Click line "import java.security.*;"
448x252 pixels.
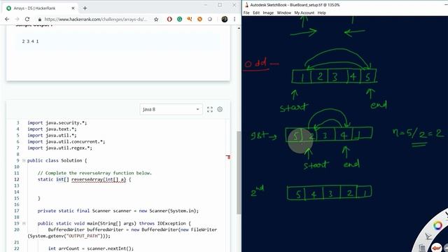[57, 123]
